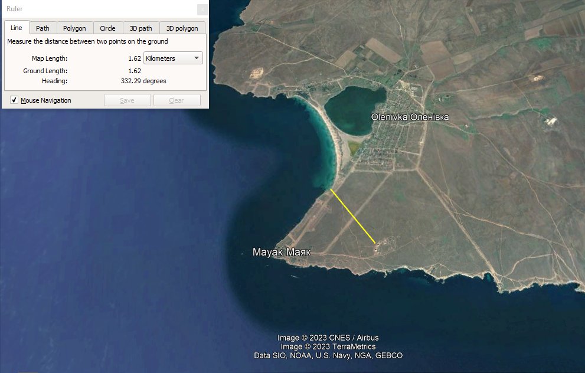The width and height of the screenshot is (585, 373).
Task: Click the Save button in Ruler
Action: 127,100
